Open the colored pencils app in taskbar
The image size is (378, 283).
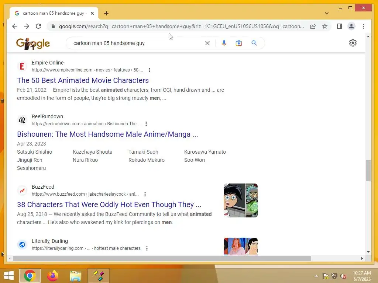click(x=98, y=276)
